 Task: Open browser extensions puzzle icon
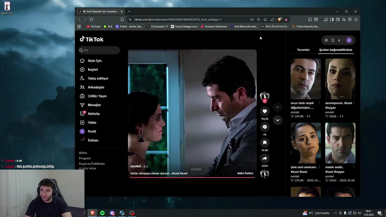coord(310,20)
